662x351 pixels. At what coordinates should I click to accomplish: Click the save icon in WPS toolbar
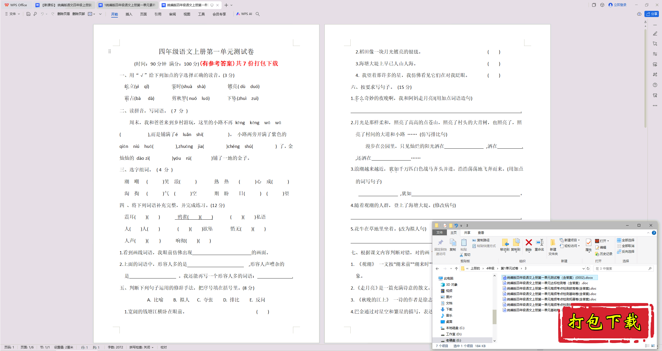tap(28, 14)
